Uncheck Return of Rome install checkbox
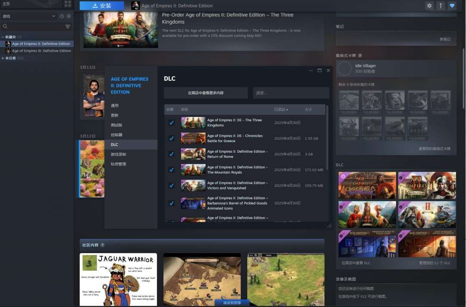The image size is (466, 307). pyautogui.click(x=171, y=154)
